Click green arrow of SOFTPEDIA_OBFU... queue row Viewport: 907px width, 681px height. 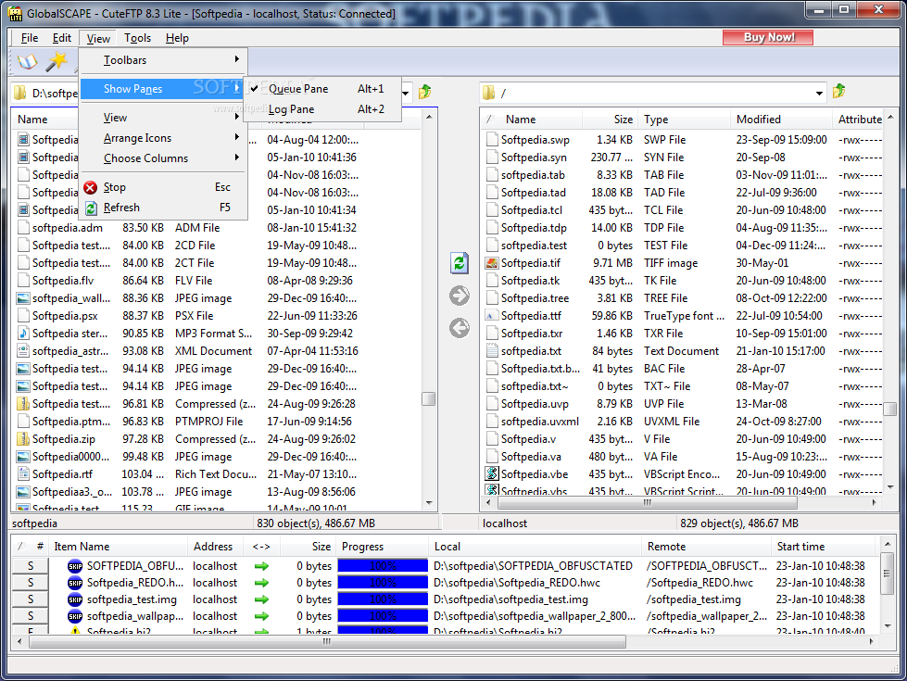261,566
